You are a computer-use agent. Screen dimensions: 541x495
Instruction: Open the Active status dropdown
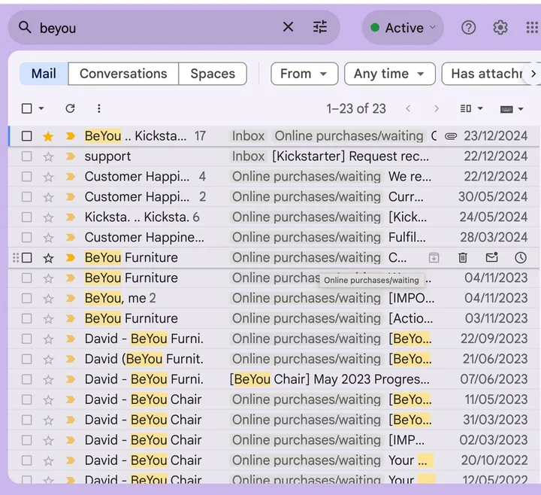(403, 28)
